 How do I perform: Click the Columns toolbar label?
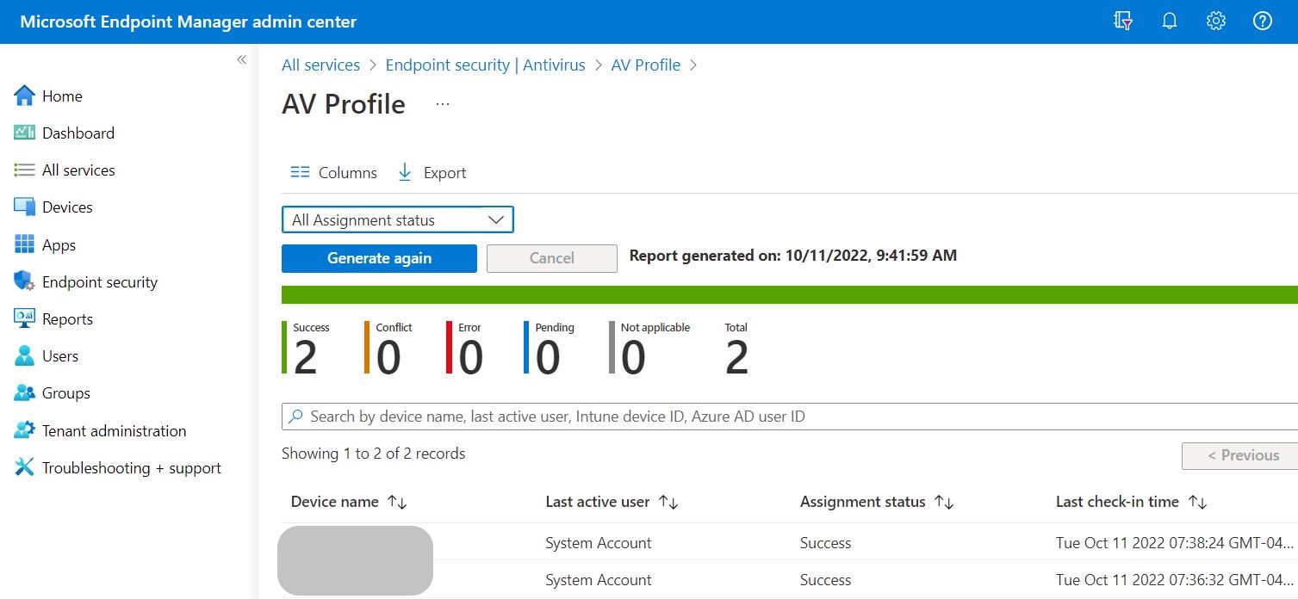[x=348, y=172]
